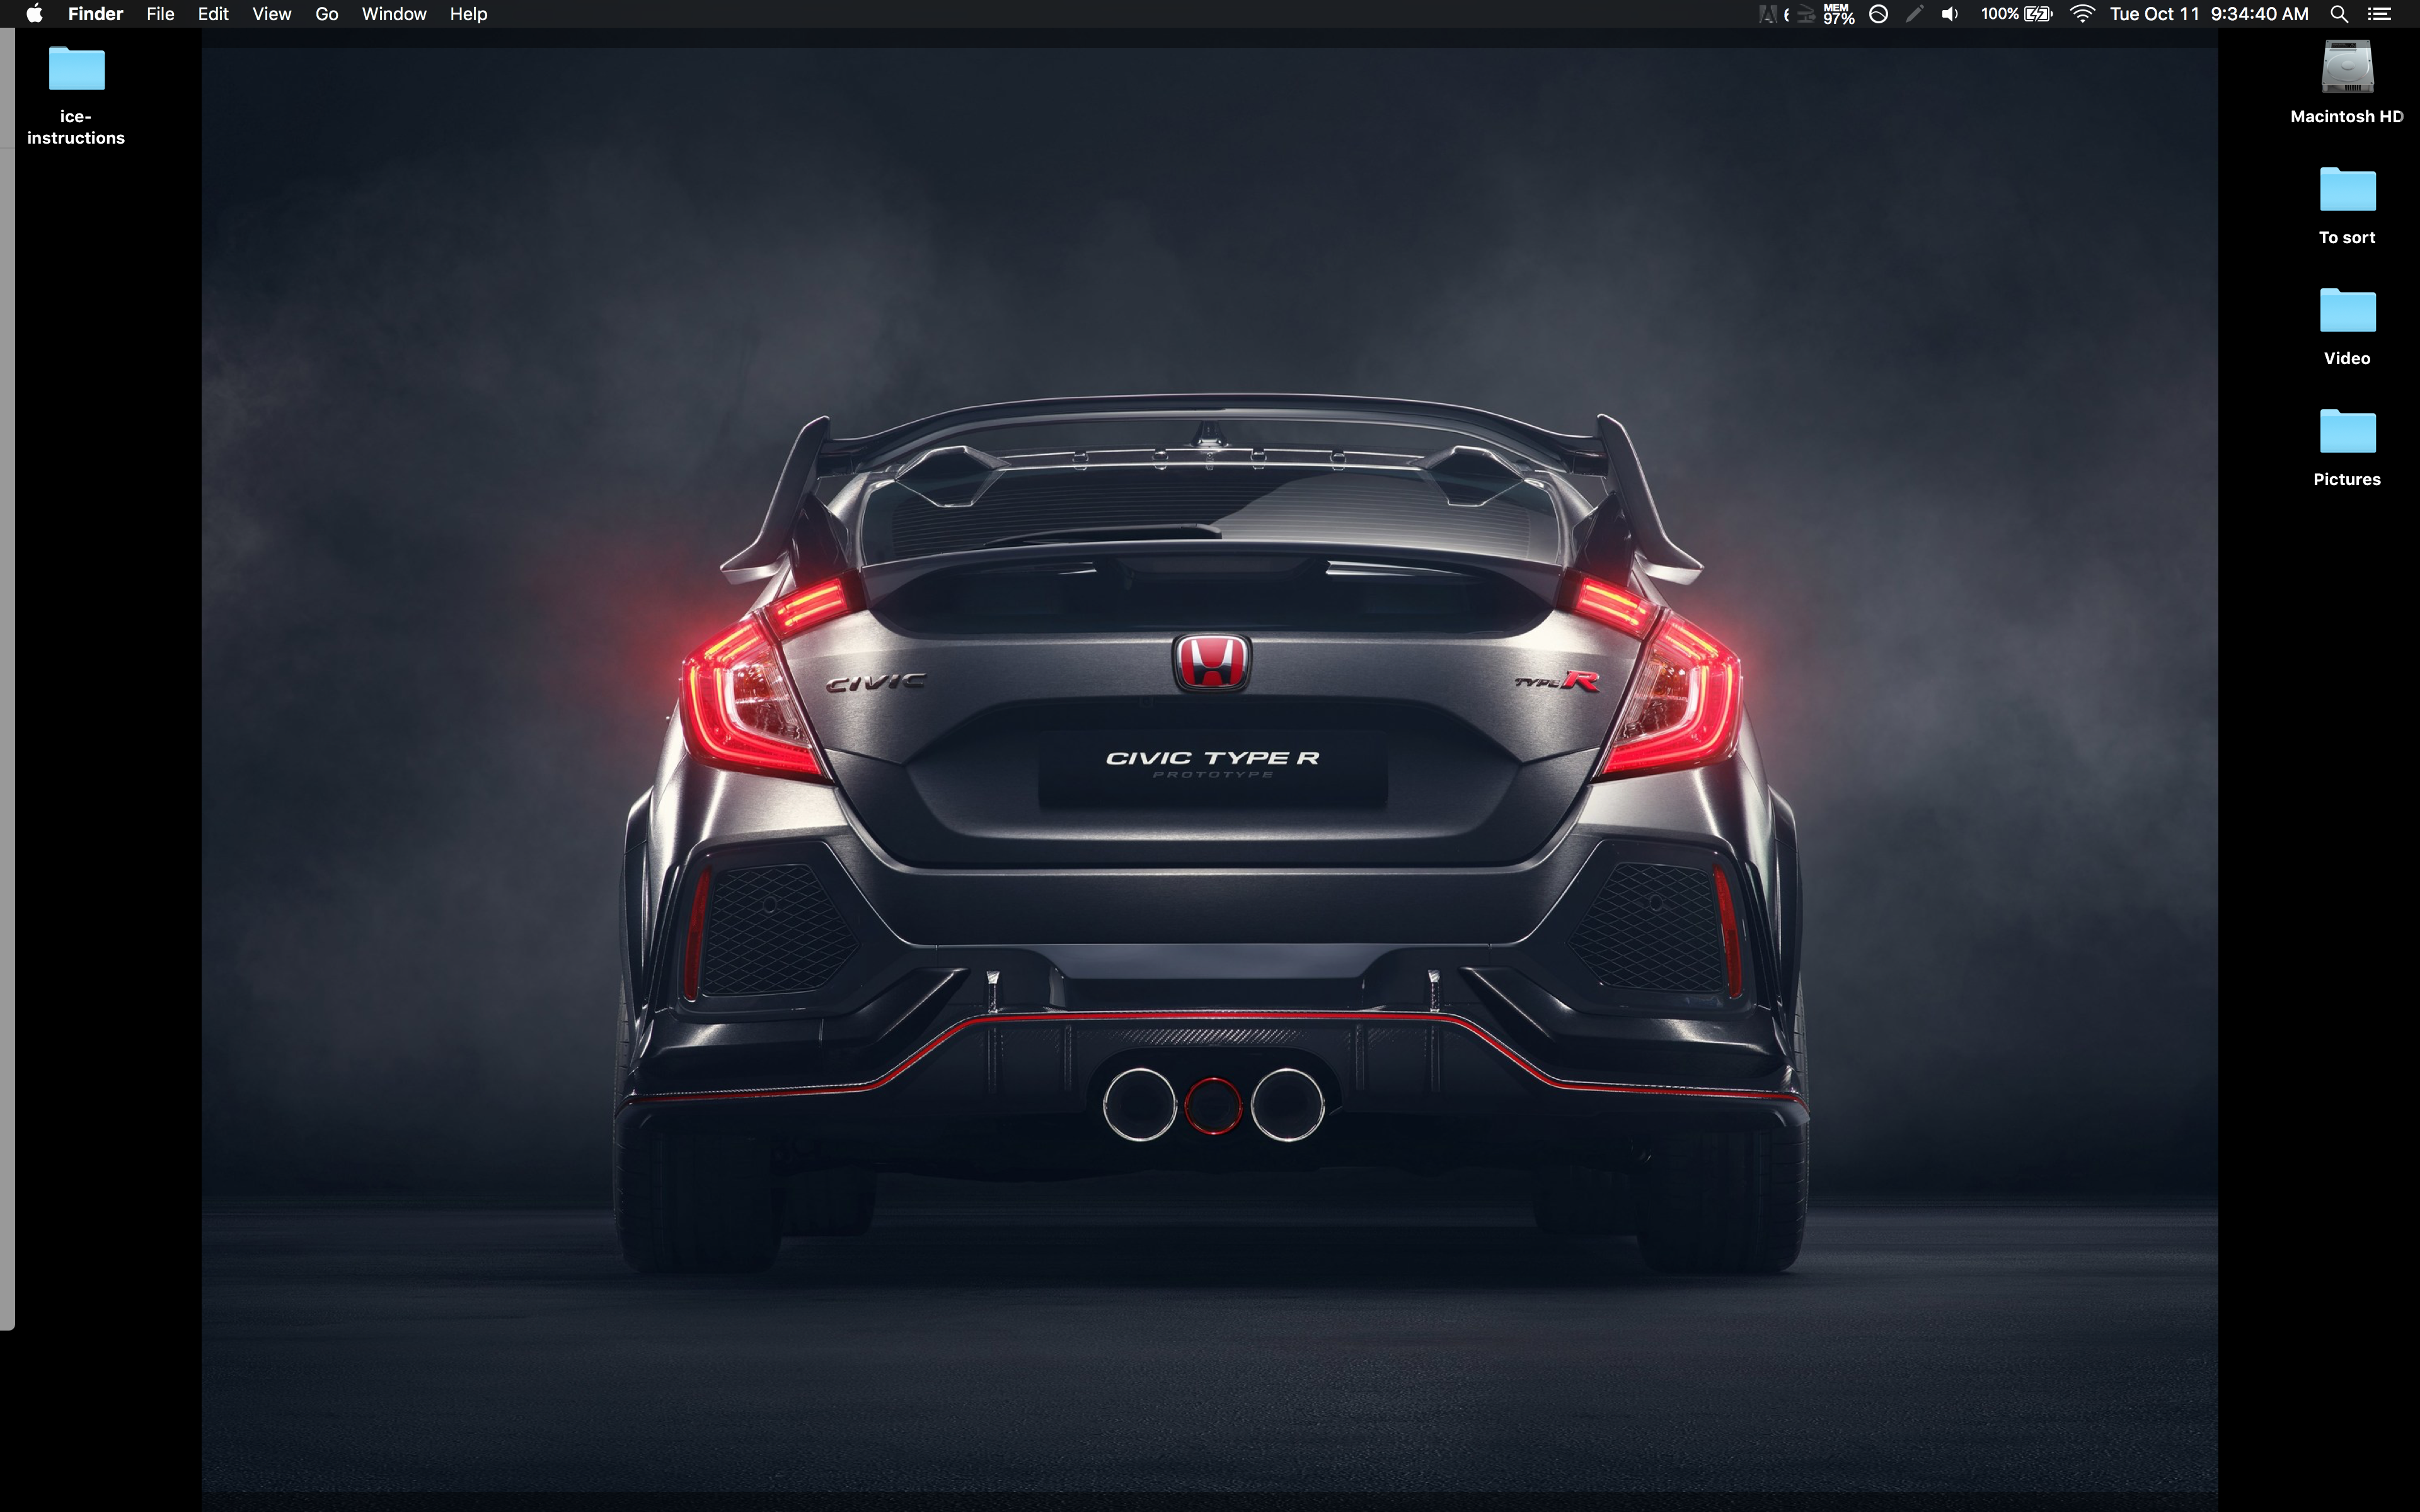Click the Adobe status icon in menu bar
Viewport: 2420px width, 1512px height.
coord(1768,14)
